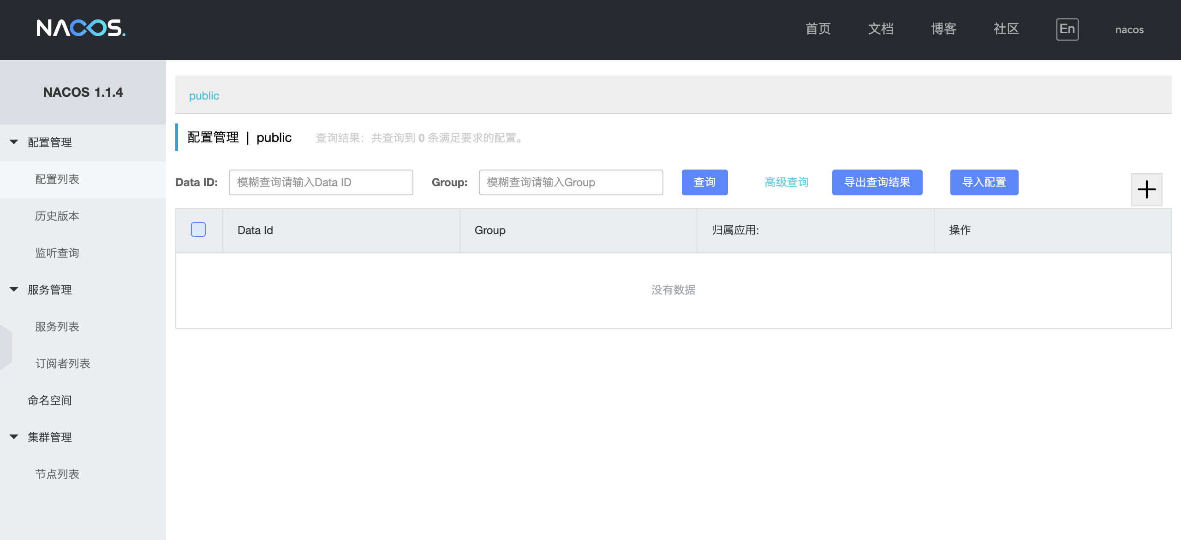Viewport: 1181px width, 540px height.
Task: Toggle the select-all checkbox in table header
Action: pyautogui.click(x=198, y=229)
